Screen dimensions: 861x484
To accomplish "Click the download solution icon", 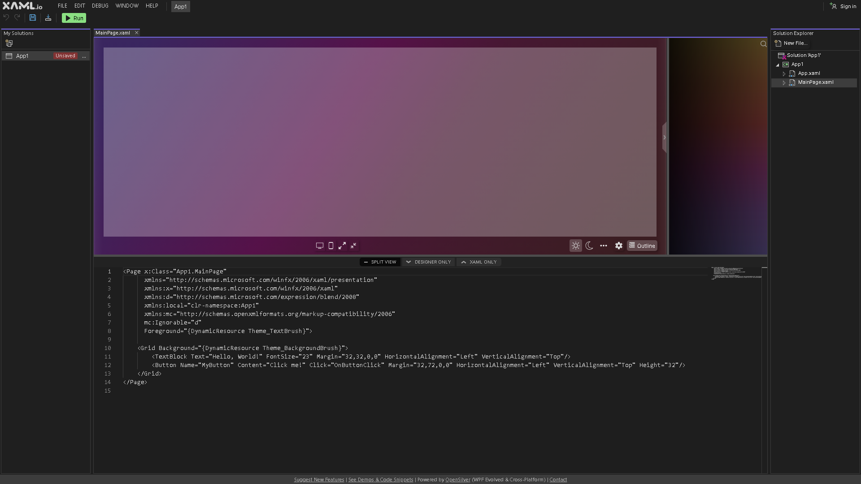I will 48,18.
